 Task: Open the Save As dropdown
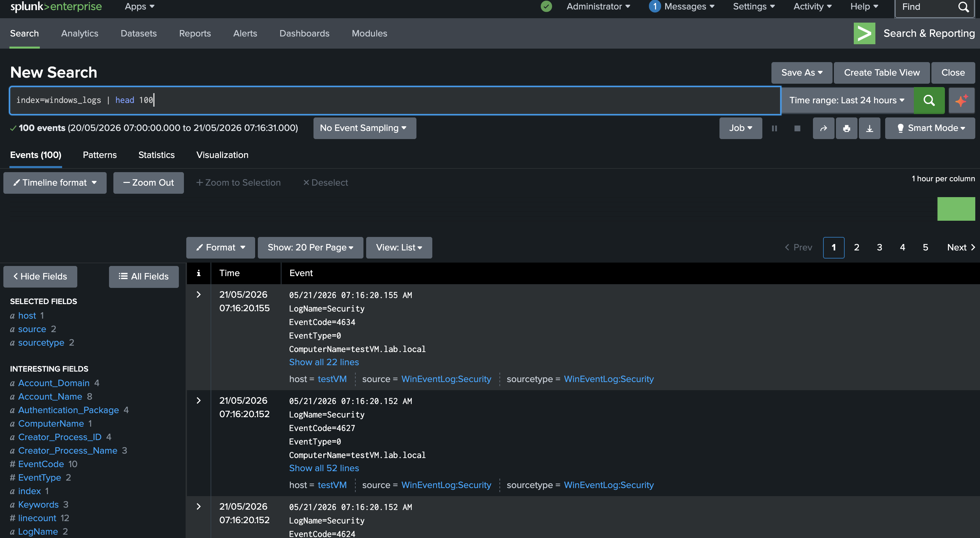pos(801,73)
